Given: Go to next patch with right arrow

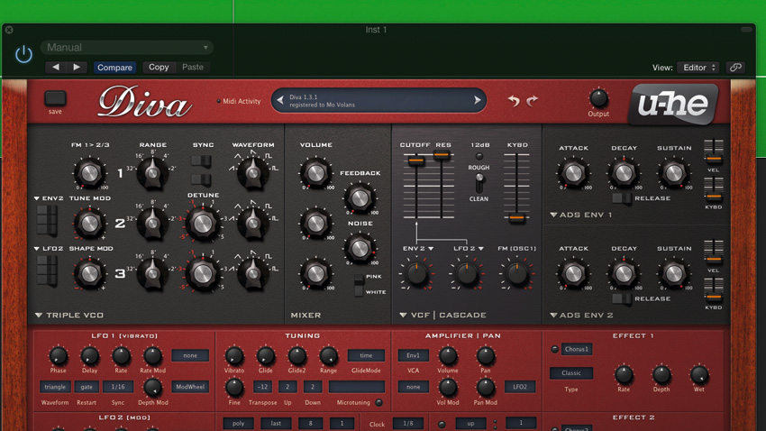Looking at the screenshot, I should (478, 100).
